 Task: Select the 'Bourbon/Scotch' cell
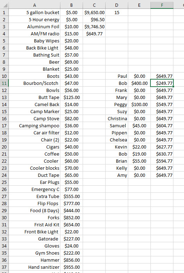pyautogui.click(x=35, y=83)
